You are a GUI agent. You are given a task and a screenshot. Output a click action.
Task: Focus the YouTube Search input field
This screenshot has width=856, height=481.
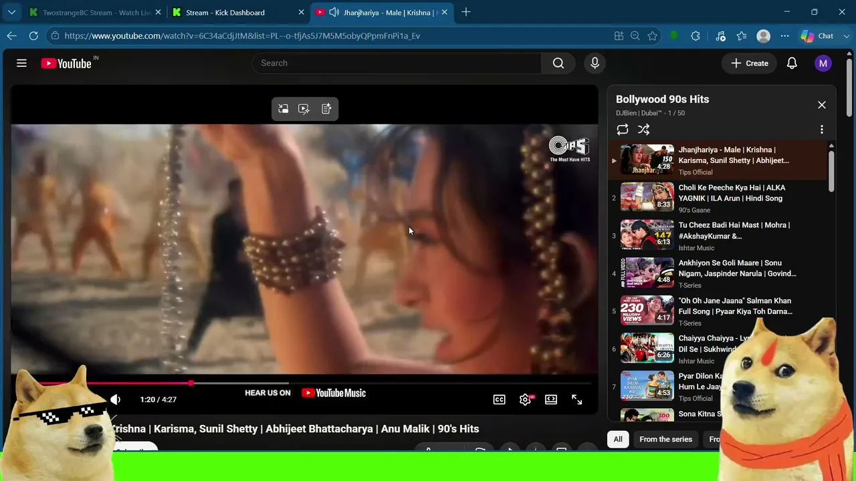397,63
